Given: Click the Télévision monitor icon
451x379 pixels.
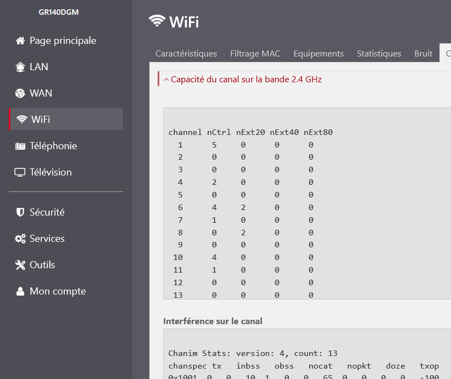Looking at the screenshot, I should pyautogui.click(x=20, y=172).
